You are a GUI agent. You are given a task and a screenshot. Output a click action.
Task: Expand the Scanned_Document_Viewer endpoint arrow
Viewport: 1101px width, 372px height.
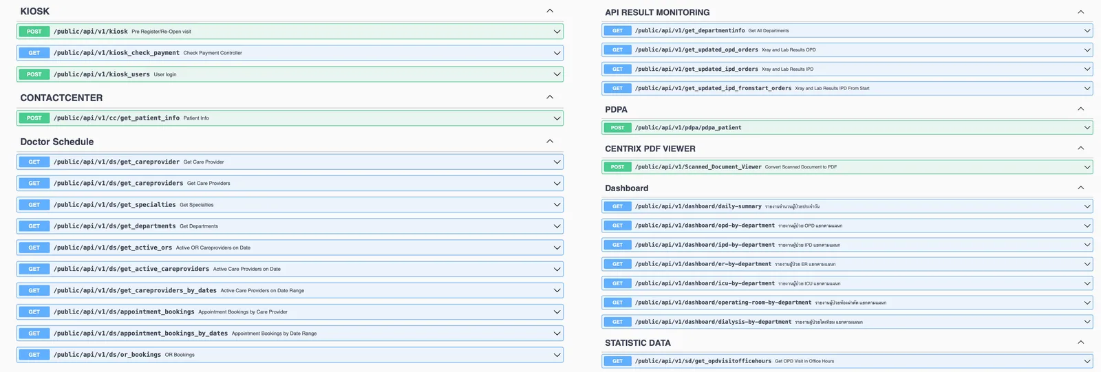pyautogui.click(x=1087, y=167)
